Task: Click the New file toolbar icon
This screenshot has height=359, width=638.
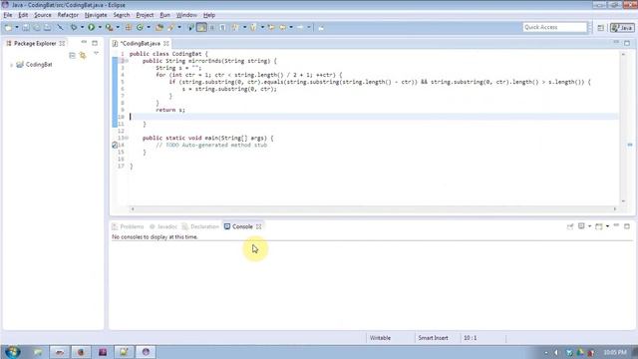Action: (x=8, y=27)
